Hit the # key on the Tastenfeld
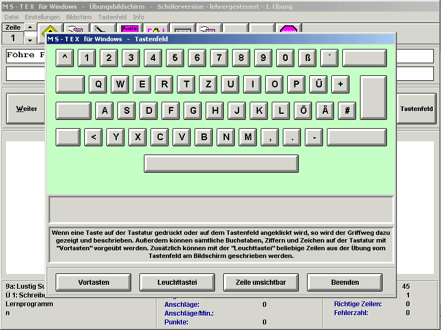The width and height of the screenshot is (441, 330). coord(347,111)
